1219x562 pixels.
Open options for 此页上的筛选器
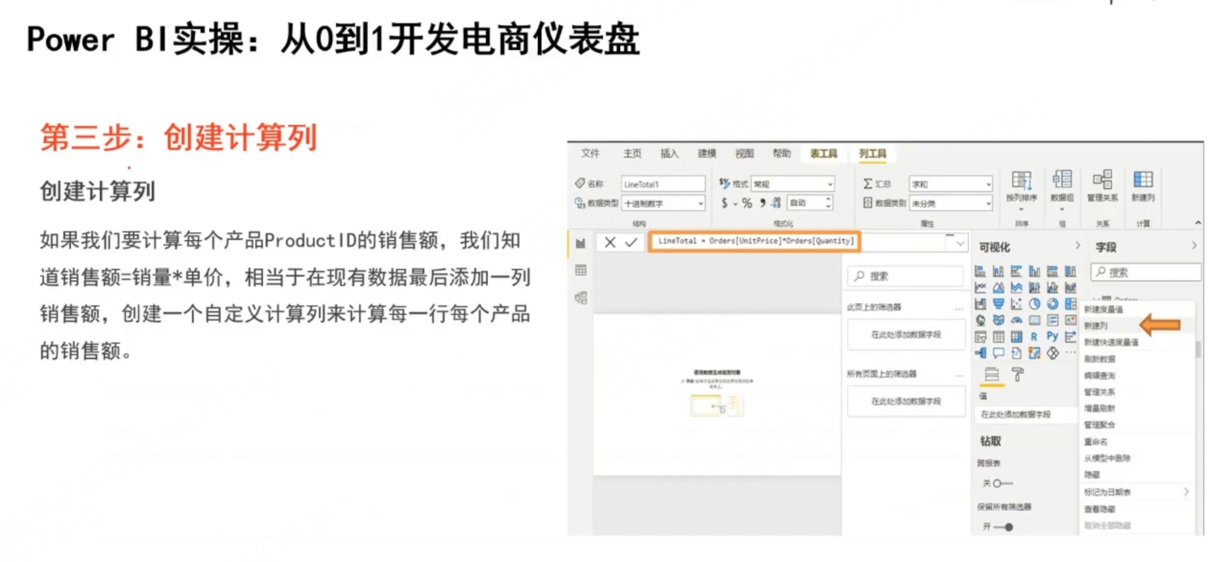click(958, 309)
